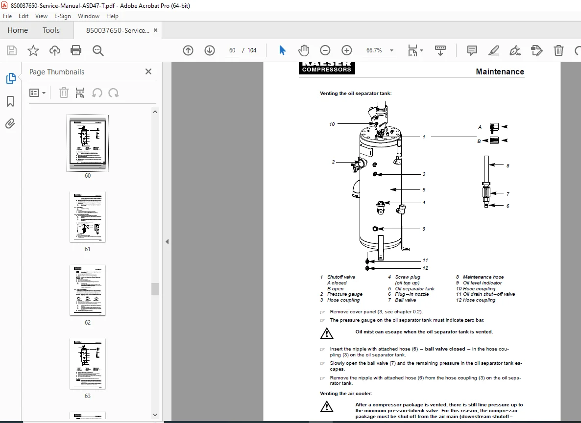The image size is (581, 423).
Task: Collapse the navigation pane with the arrow
Action: 167,241
